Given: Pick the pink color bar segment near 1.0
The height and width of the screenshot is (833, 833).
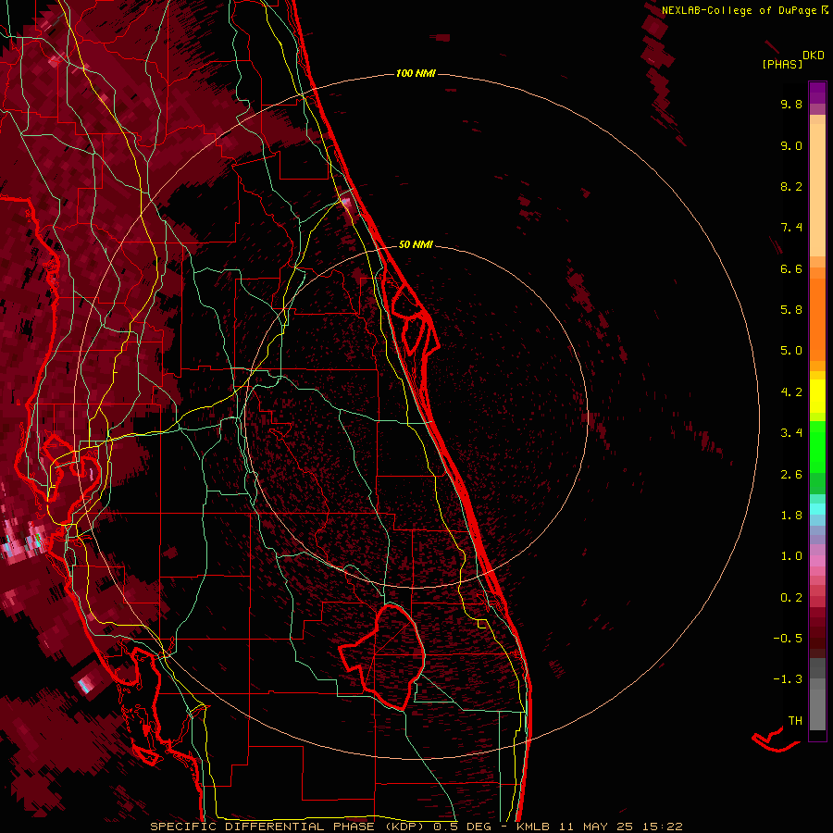Looking at the screenshot, I should pos(817,561).
